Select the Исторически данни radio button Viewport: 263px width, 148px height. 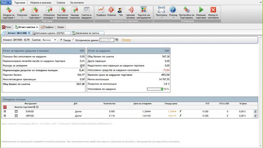tap(73, 40)
